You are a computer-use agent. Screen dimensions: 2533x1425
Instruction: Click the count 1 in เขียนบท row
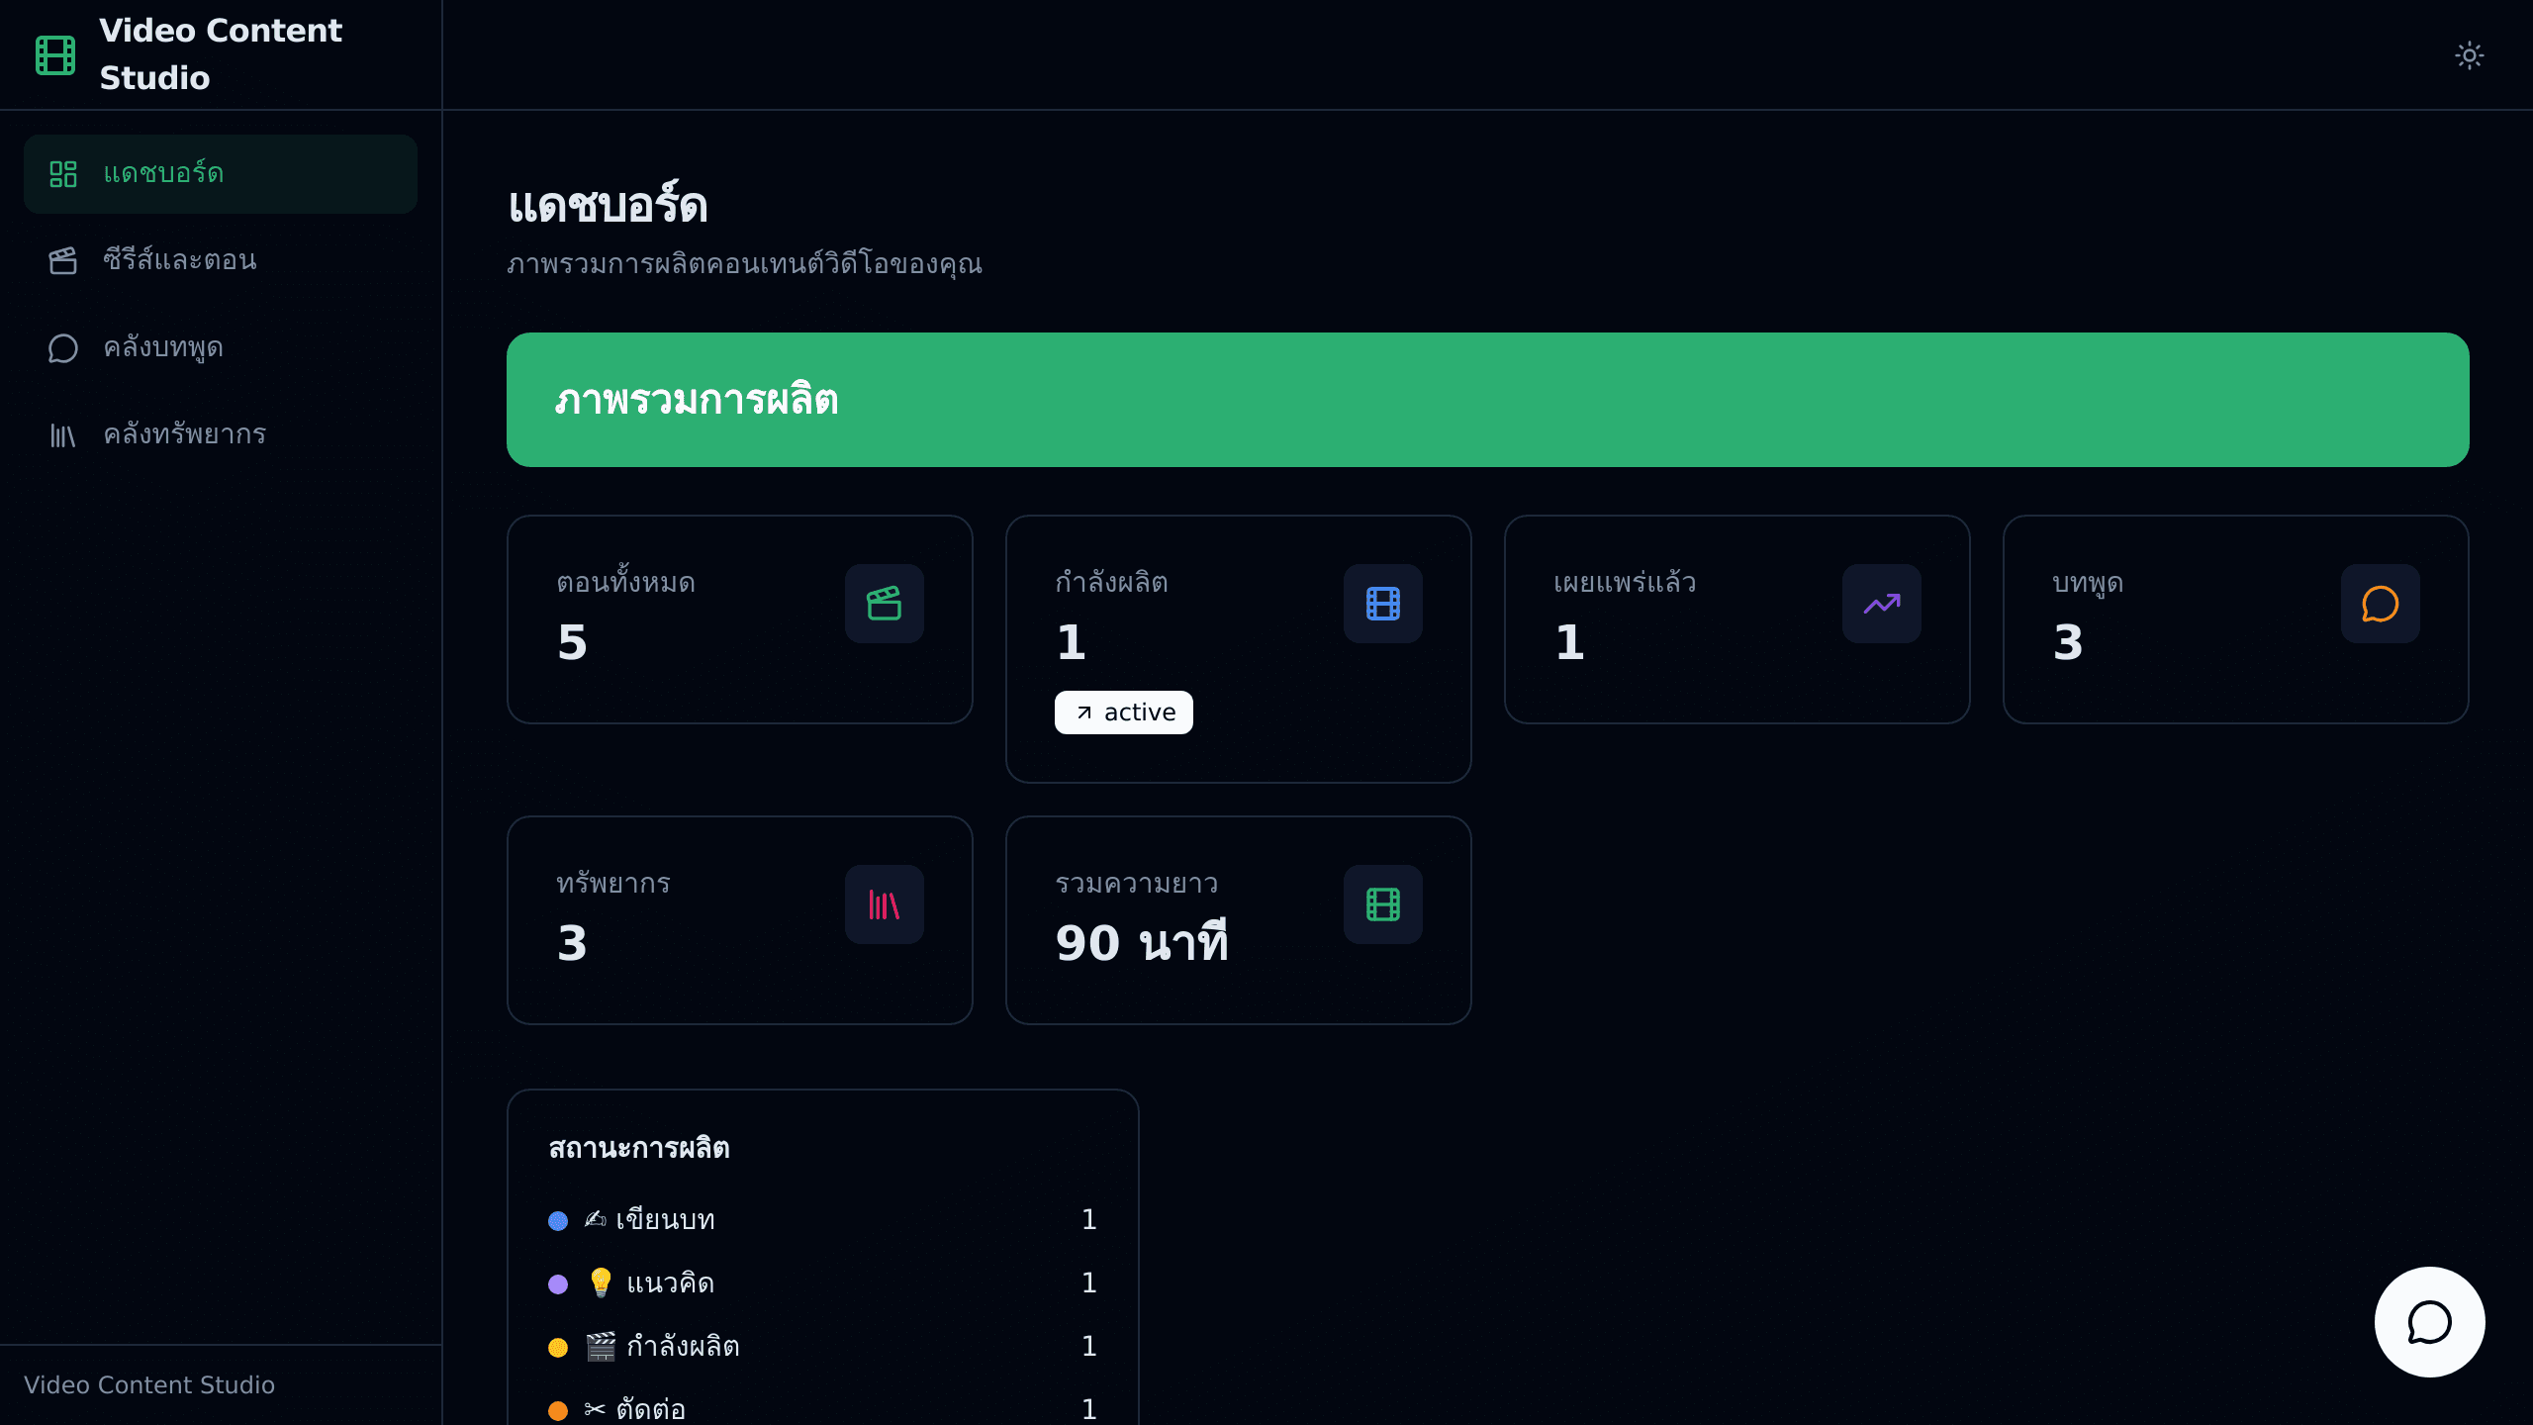click(x=1088, y=1219)
